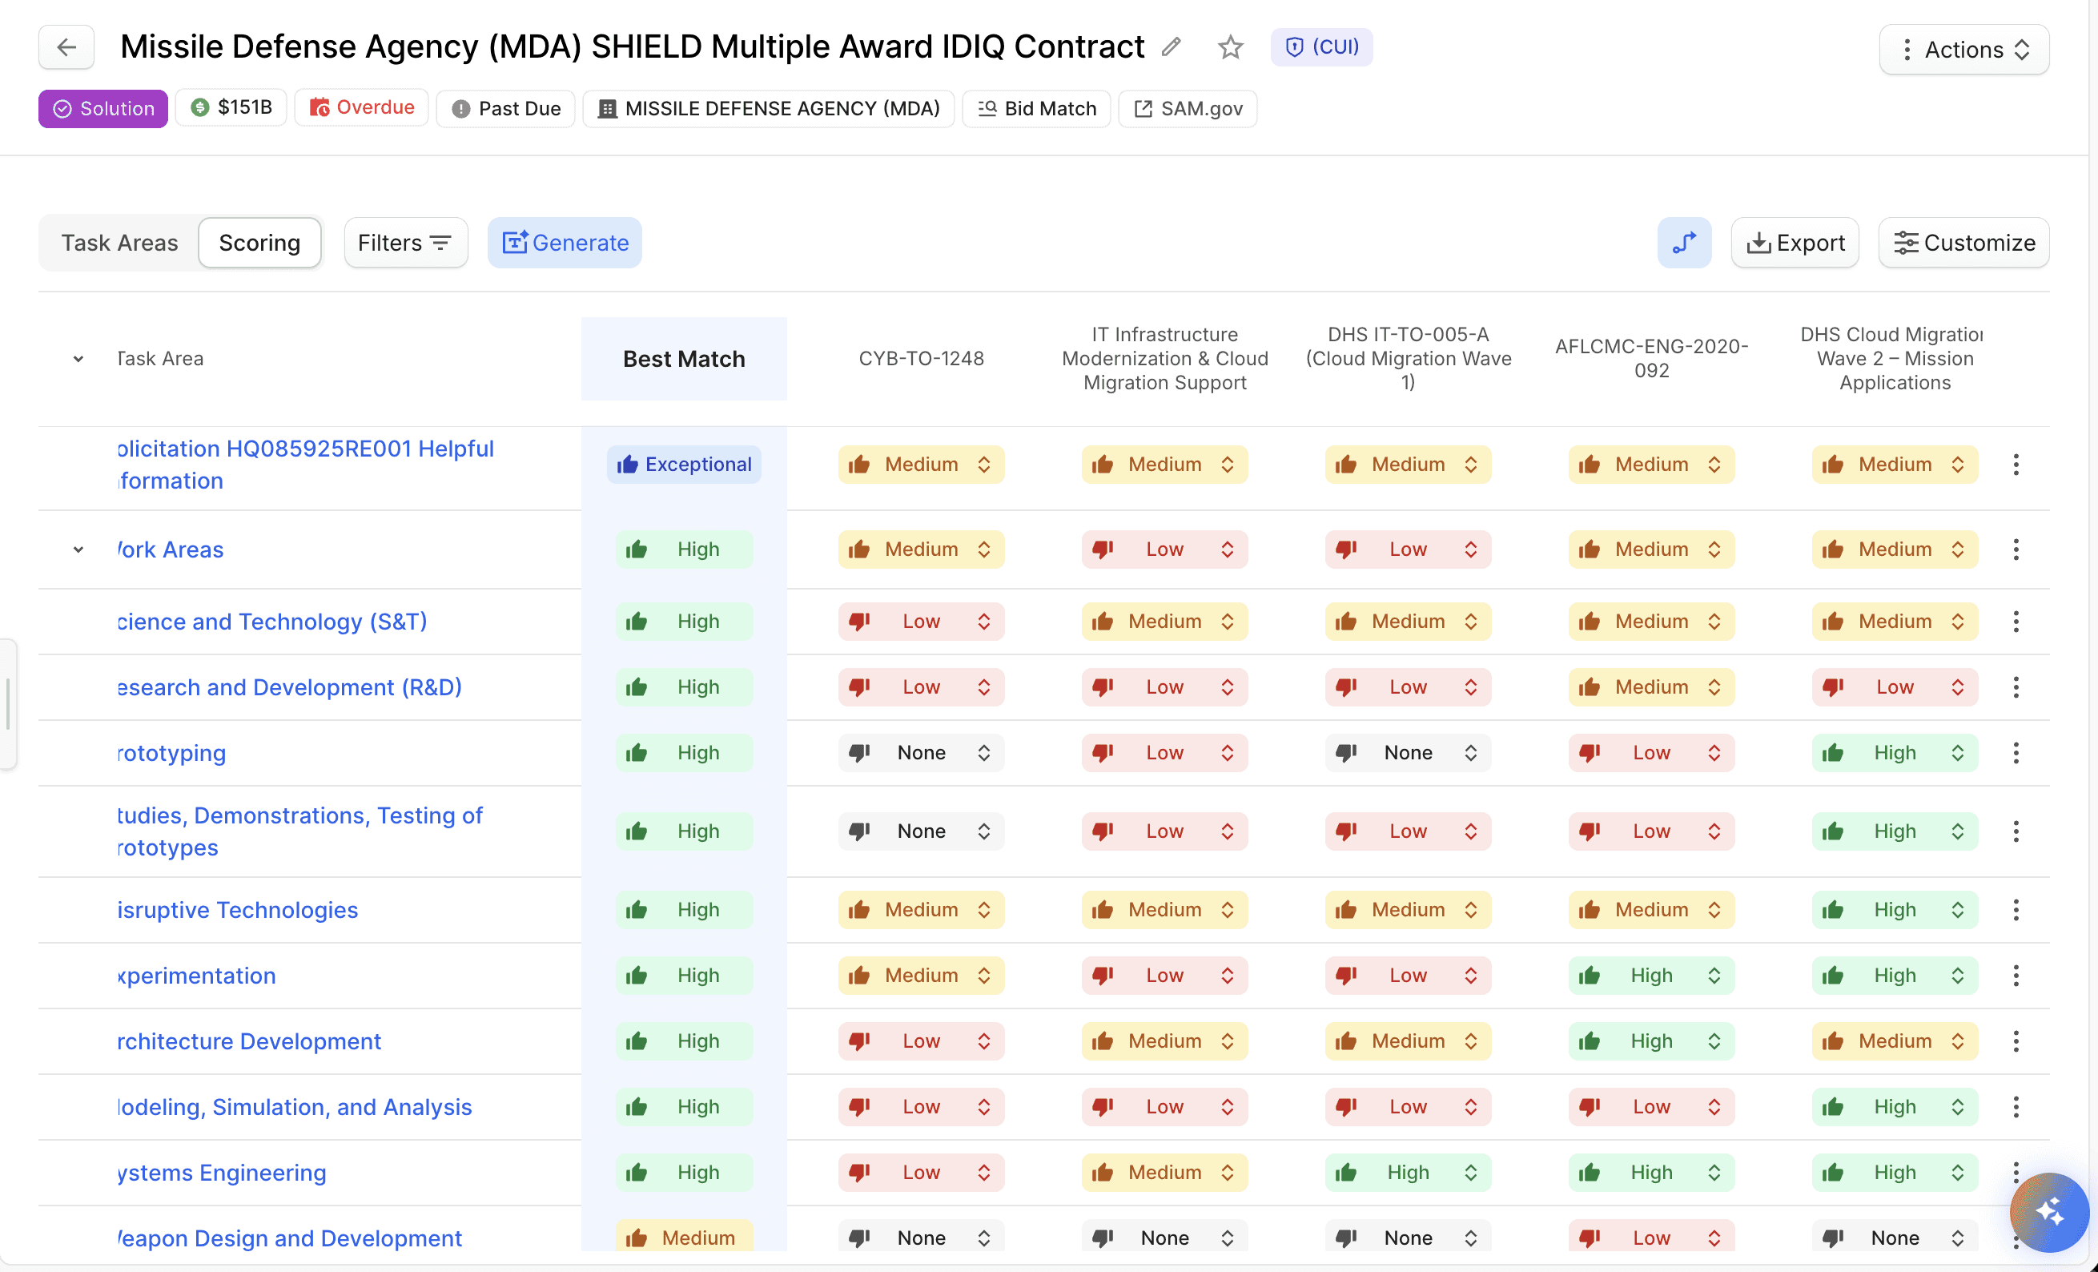Viewport: 2098px width, 1272px height.
Task: Open the SAM.gov external link
Action: [1187, 108]
